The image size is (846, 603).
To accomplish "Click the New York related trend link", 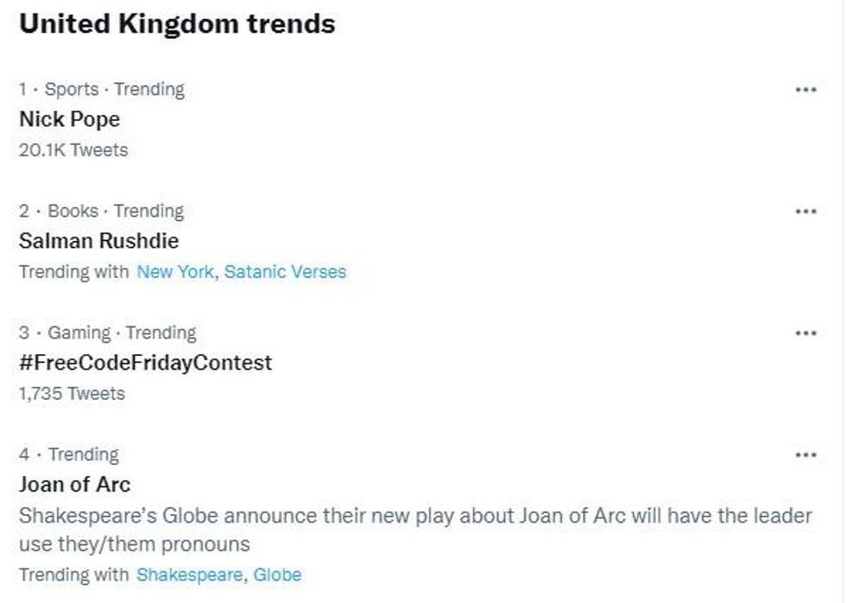I will (176, 272).
